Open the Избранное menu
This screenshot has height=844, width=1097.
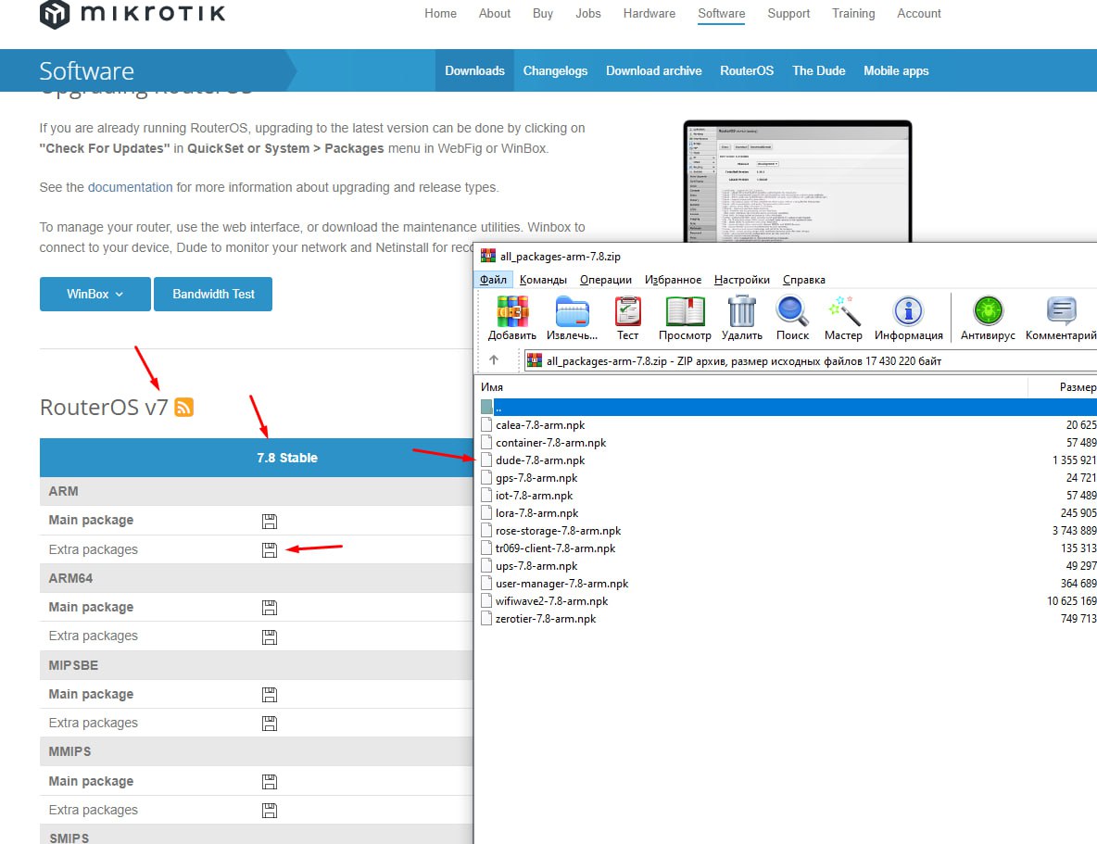click(x=673, y=279)
